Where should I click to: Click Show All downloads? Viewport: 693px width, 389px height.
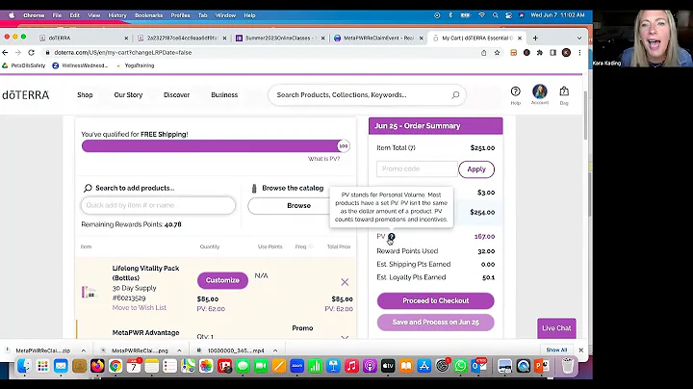click(556, 350)
